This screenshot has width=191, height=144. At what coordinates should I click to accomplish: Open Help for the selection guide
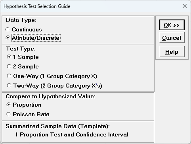coord(172,52)
